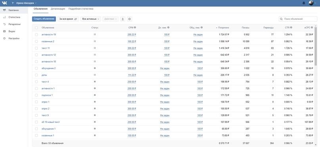The image size is (320, 147).
Task: Click the Статистика chart icon
Action: coord(4,17)
